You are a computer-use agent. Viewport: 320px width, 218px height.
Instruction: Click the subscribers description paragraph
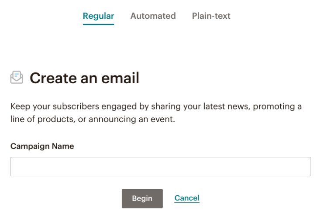156,112
